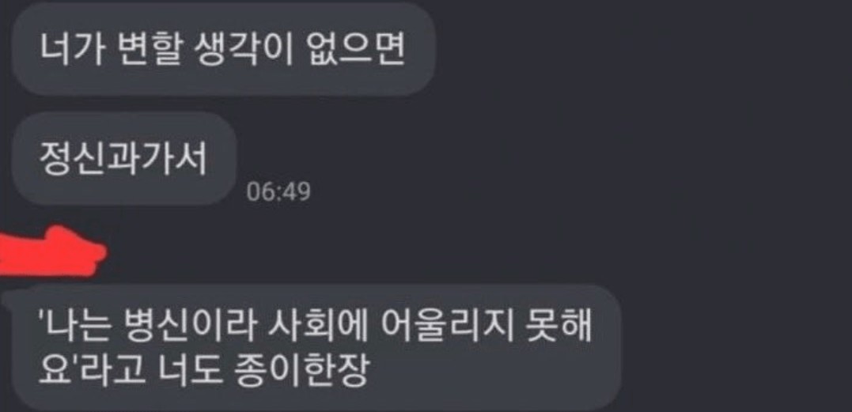Click the word '너가' in first message
Screen dimensions: 852x412
pos(70,50)
